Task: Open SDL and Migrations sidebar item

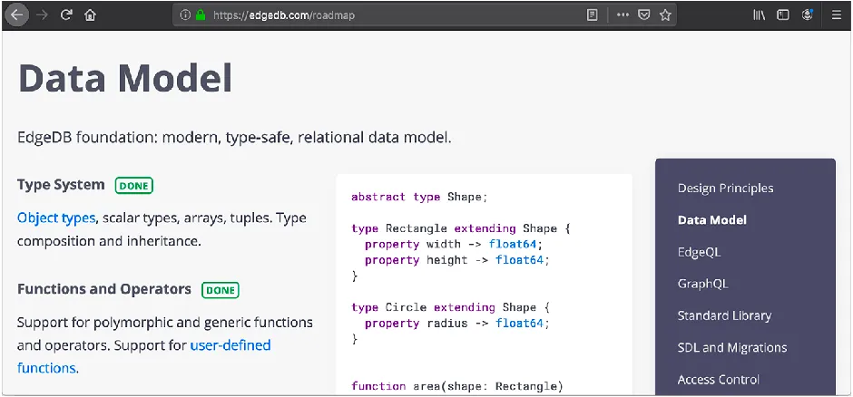Action: [x=732, y=347]
